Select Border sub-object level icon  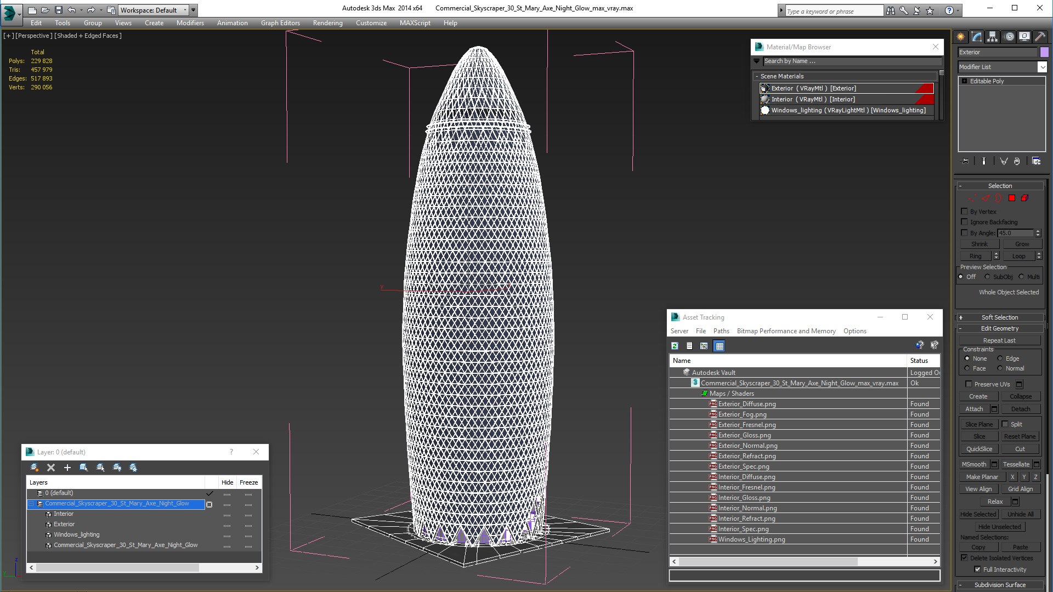click(998, 198)
